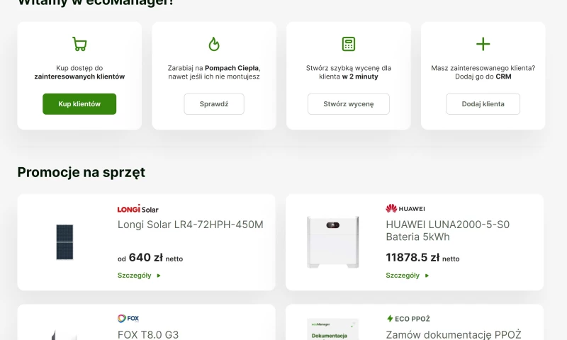Click 'zainteresowanych klientów' card text
Viewport: 567px width, 340px height.
pos(79,76)
